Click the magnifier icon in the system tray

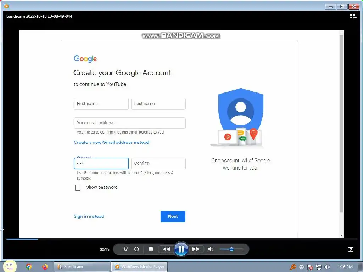point(293,267)
